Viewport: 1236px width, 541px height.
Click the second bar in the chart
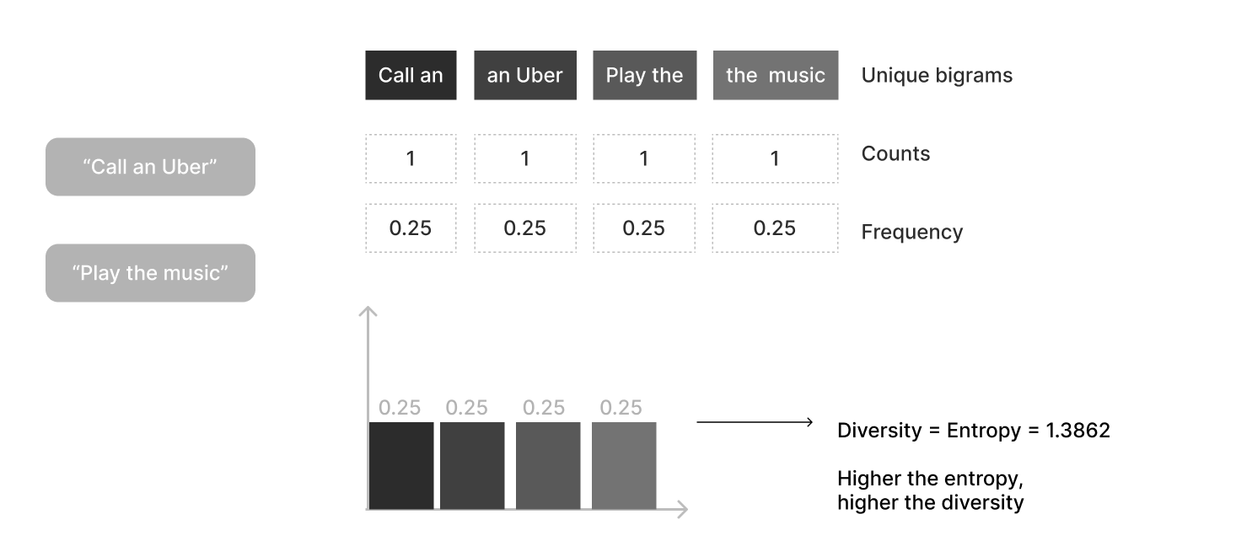(471, 465)
